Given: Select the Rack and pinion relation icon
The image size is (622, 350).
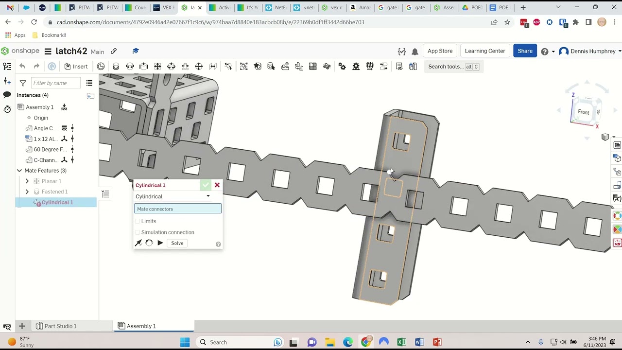Looking at the screenshot, I should tap(356, 67).
